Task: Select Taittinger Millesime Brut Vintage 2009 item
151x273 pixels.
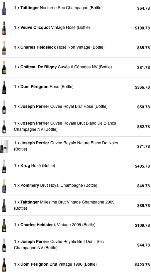Action: (x=64, y=205)
